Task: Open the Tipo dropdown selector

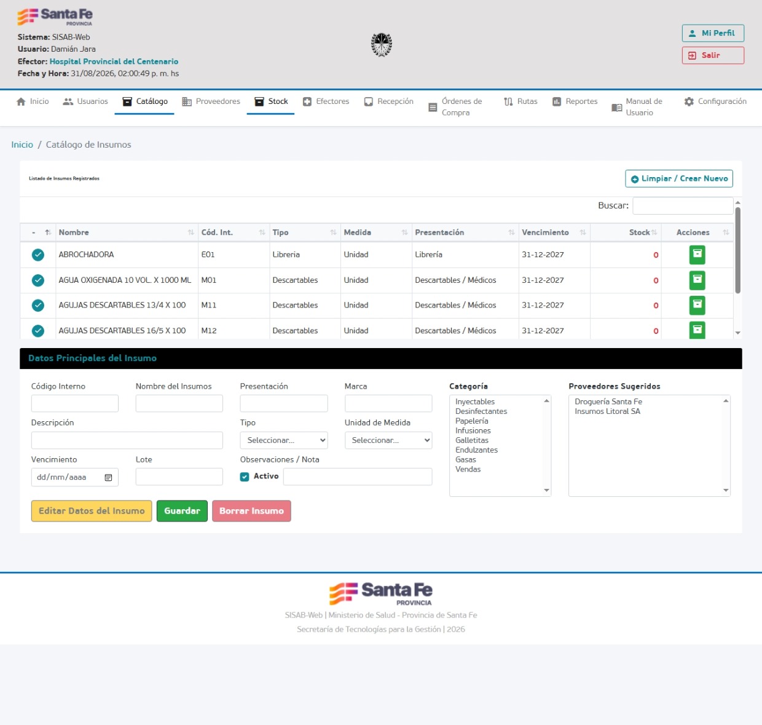Action: point(284,440)
